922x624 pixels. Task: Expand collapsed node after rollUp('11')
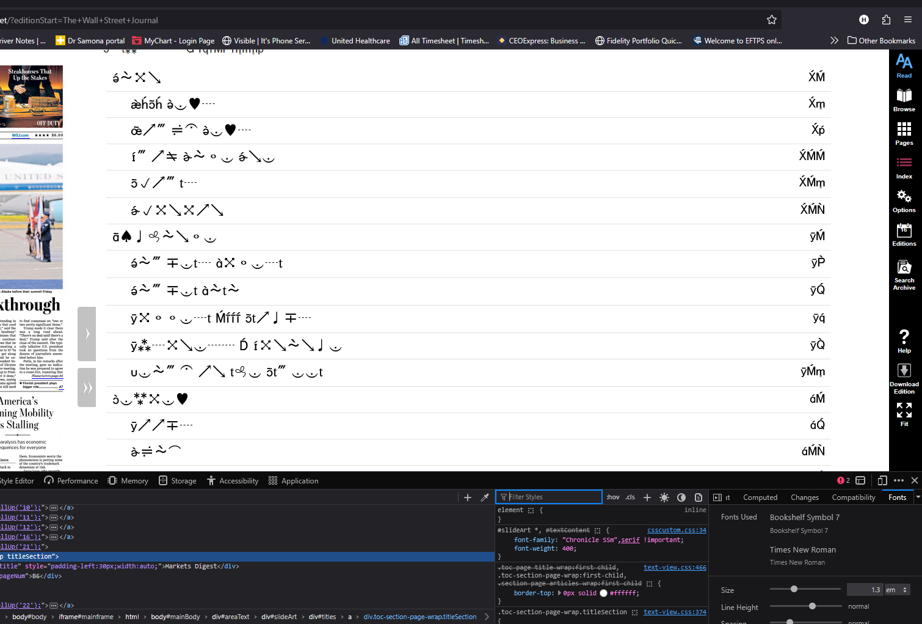[54, 518]
